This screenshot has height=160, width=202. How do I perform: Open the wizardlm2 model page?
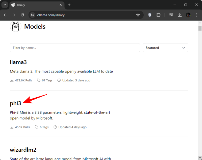pyautogui.click(x=23, y=150)
